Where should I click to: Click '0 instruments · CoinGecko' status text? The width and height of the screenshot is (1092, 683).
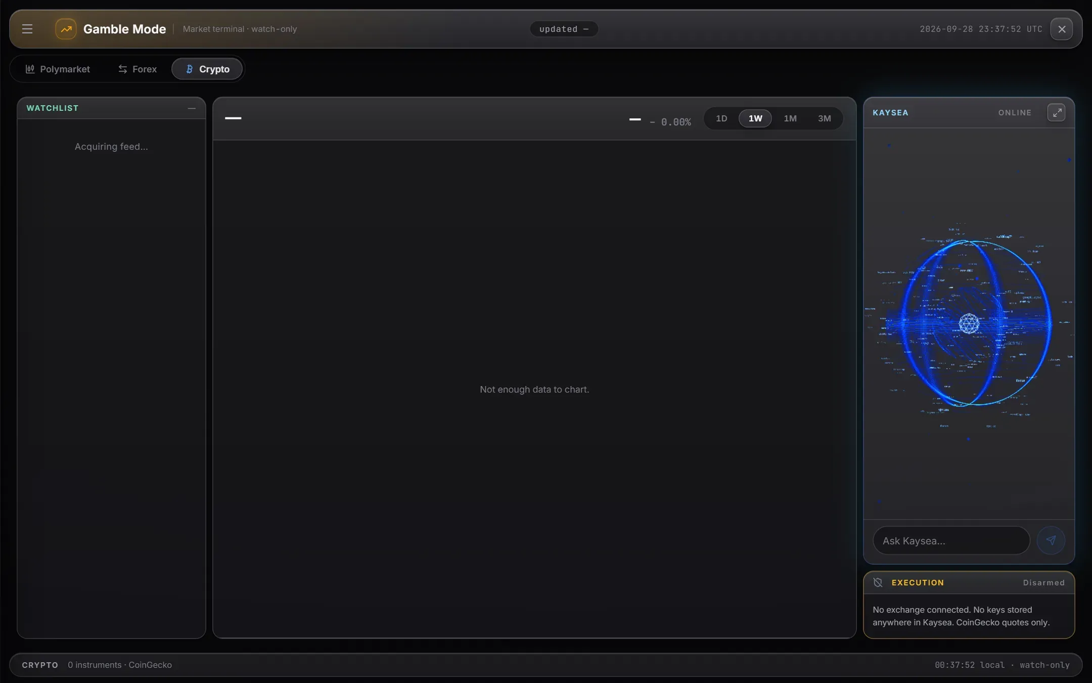coord(120,665)
